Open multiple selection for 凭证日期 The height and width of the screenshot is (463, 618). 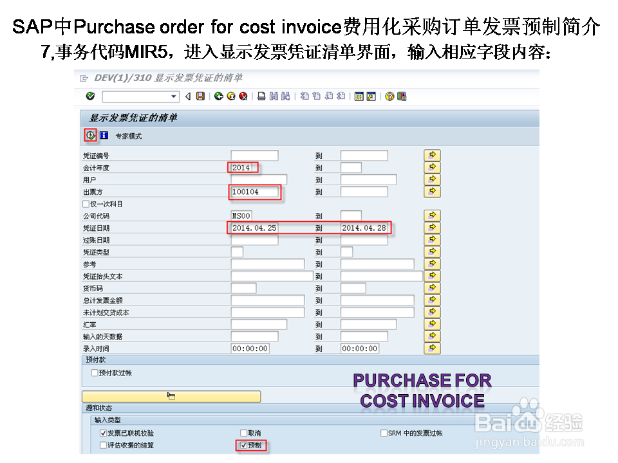point(432,228)
